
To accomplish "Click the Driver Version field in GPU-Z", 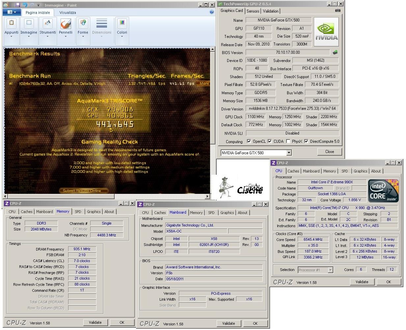I will pyautogui.click(x=292, y=108).
